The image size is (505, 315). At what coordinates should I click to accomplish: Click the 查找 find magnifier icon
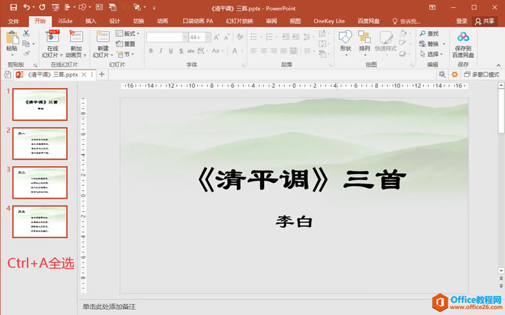point(423,33)
